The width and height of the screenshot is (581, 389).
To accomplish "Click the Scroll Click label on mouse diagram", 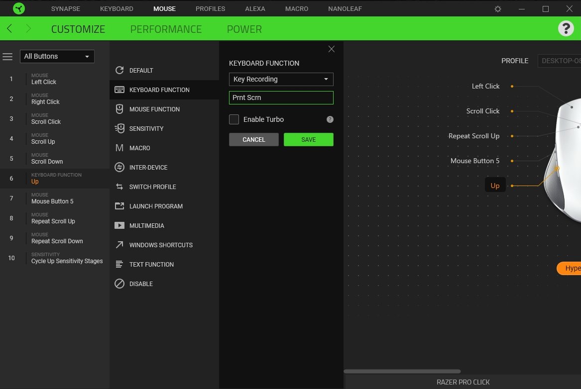I will pyautogui.click(x=483, y=111).
